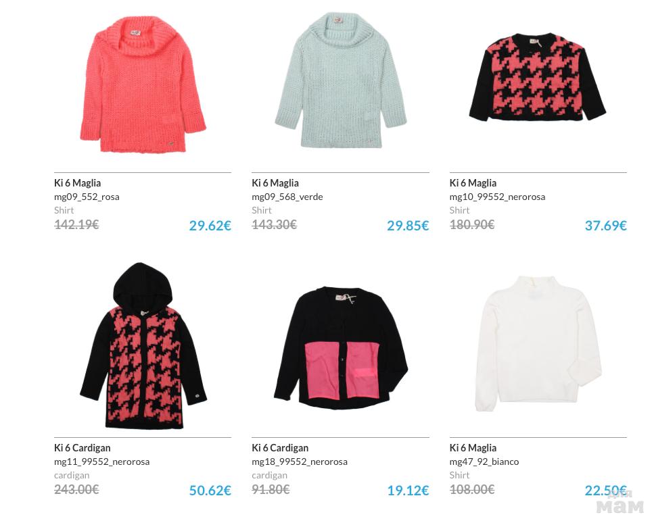Click the sale price 29.85€
The width and height of the screenshot is (654, 523).
[x=408, y=226]
